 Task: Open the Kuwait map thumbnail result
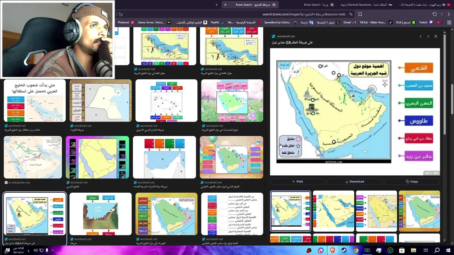[100, 101]
